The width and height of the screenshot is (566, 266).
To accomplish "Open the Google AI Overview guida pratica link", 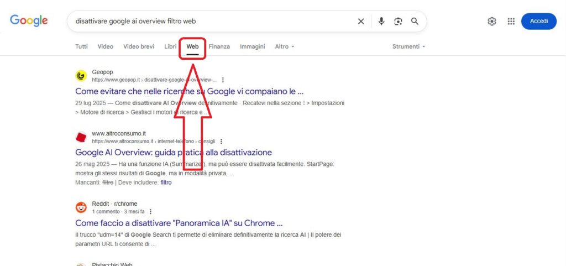I will [x=174, y=152].
